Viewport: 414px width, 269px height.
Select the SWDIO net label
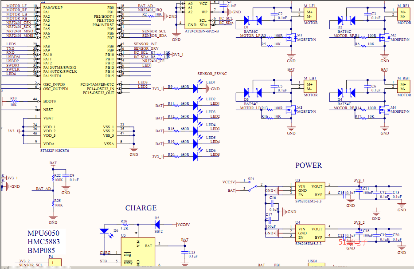[x=13, y=65]
